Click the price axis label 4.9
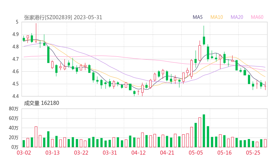The width and height of the screenshot is (271, 161). [15, 34]
